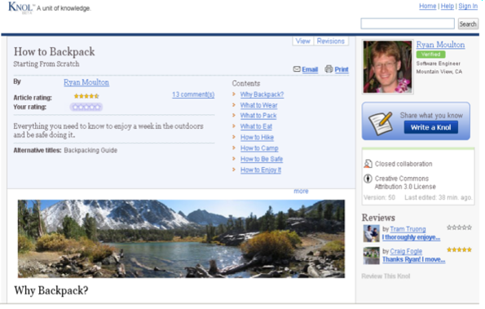The image size is (485, 309).
Task: Click arrow bullet beside How to Be Safe
Action: 234,158
